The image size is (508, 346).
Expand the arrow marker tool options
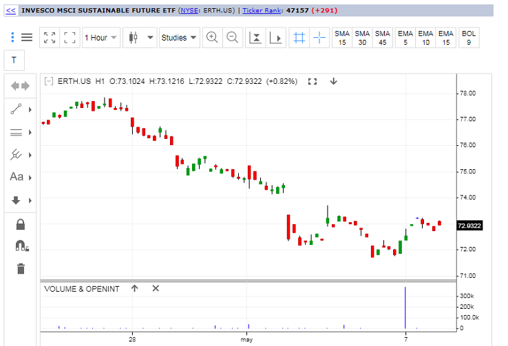(x=30, y=200)
